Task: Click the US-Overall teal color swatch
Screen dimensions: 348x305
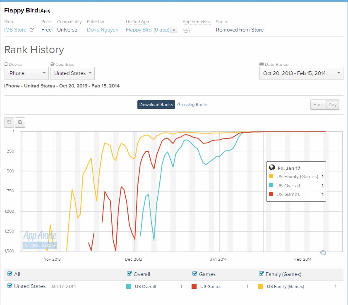Action: pos(129,286)
